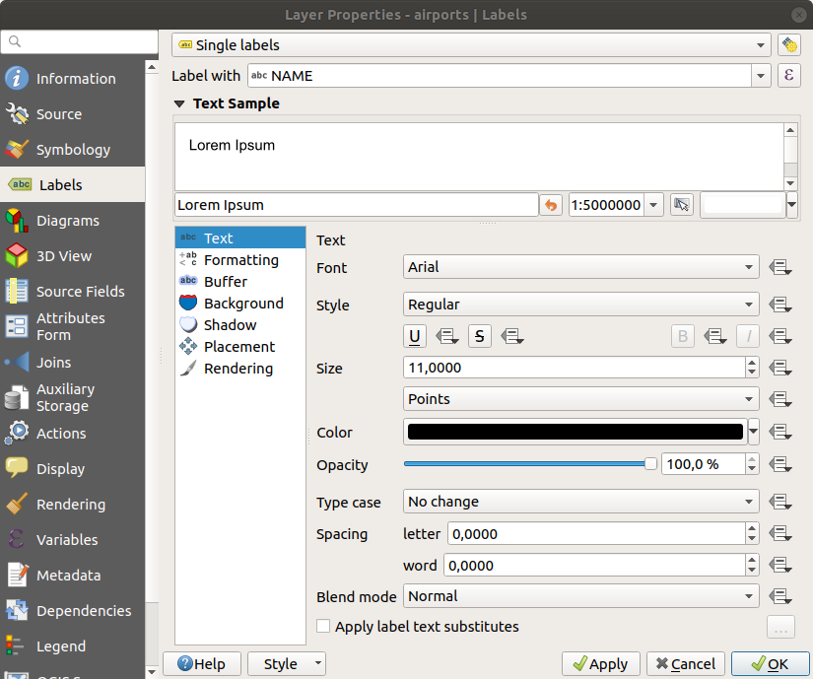Open the expression builder epsilon button
The image size is (813, 679).
click(x=789, y=76)
